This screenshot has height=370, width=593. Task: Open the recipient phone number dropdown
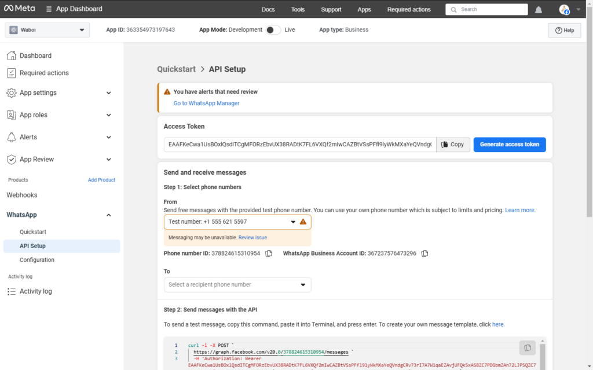pos(237,285)
